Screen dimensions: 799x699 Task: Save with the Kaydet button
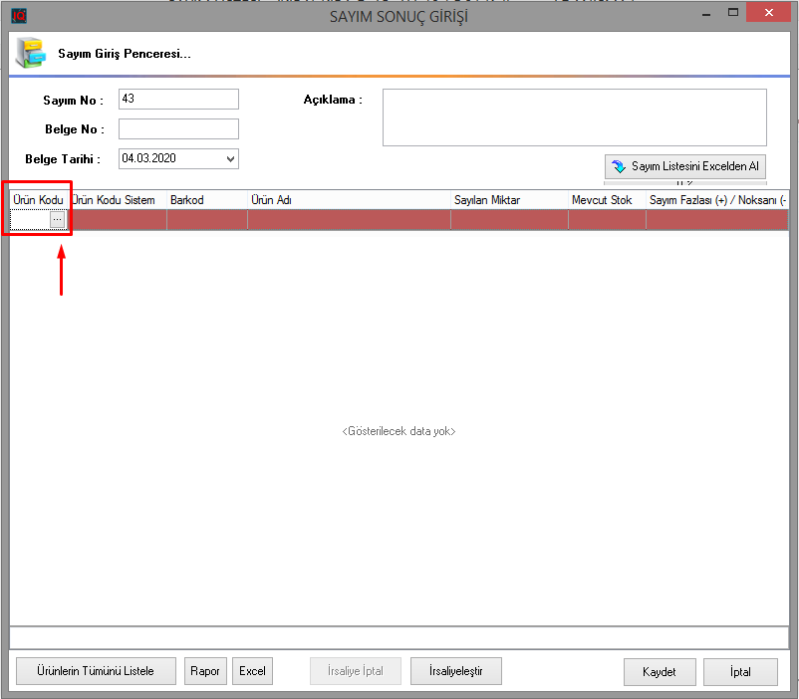click(x=660, y=672)
